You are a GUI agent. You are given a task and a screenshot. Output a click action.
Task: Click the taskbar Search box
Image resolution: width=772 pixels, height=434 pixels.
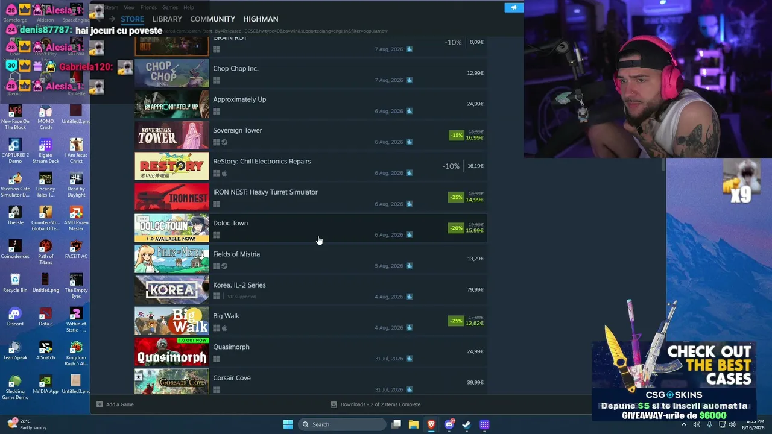pyautogui.click(x=342, y=424)
